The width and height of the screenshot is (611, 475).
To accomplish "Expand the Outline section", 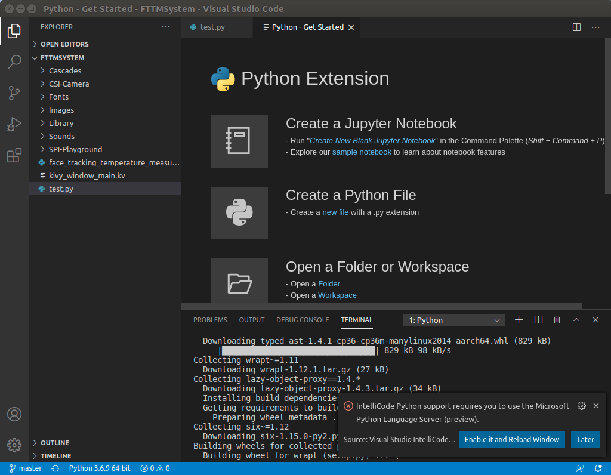I will click(105, 443).
